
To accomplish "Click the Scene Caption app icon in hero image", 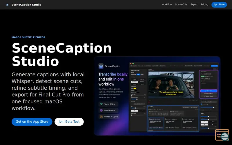I will click(101, 66).
